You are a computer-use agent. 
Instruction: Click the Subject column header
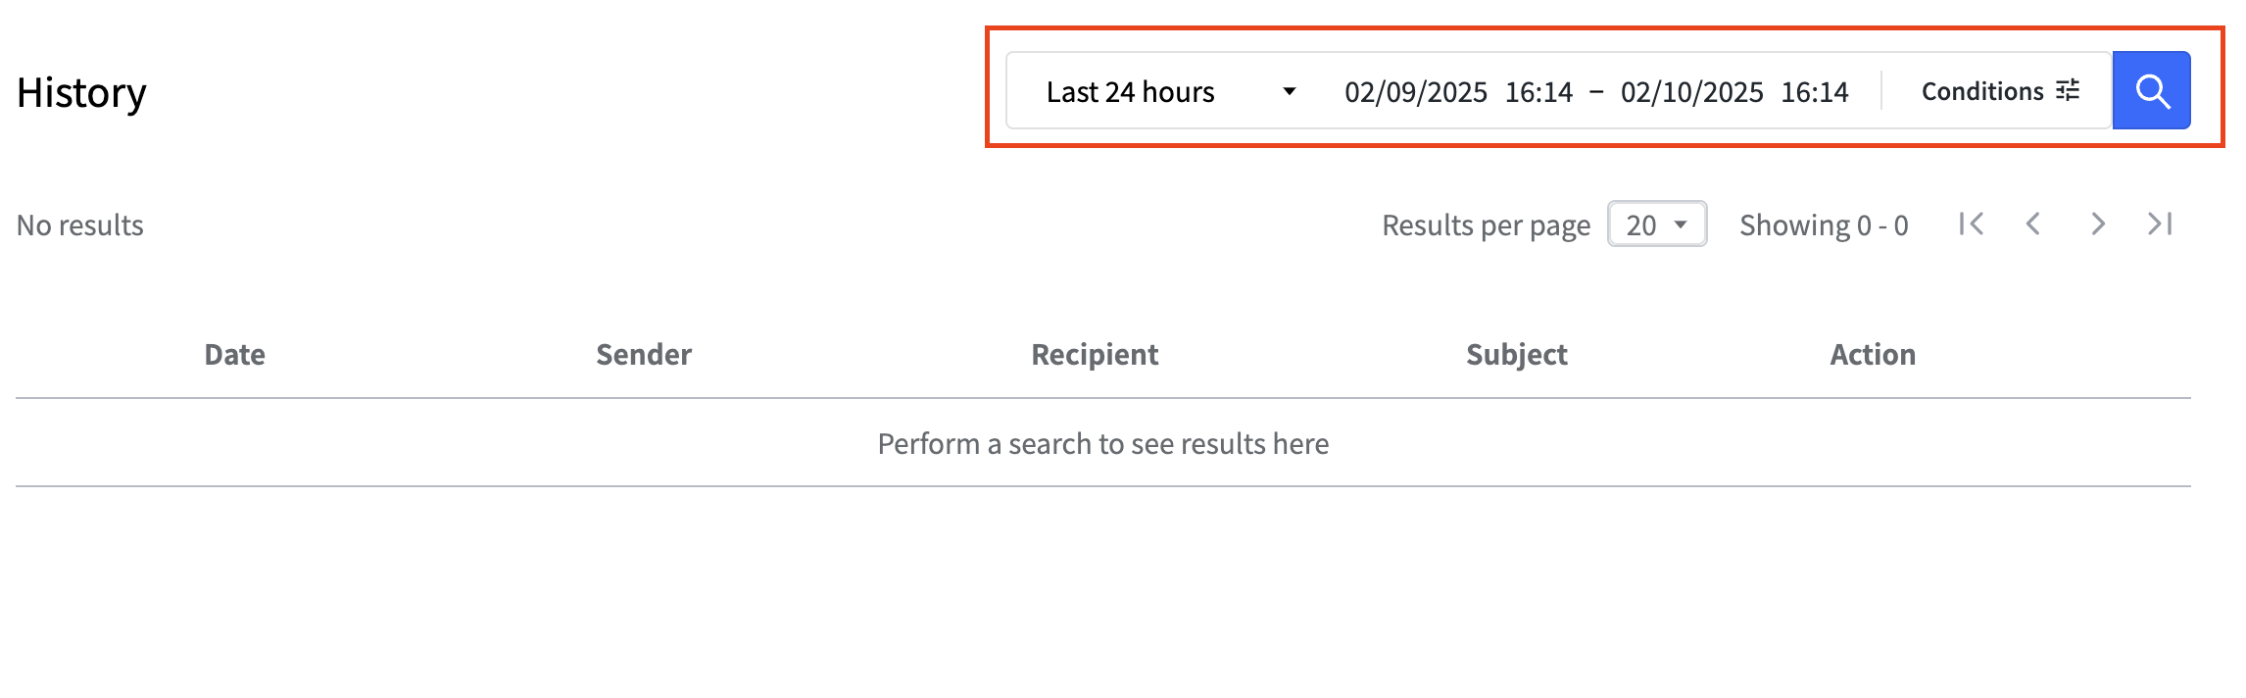click(1516, 355)
